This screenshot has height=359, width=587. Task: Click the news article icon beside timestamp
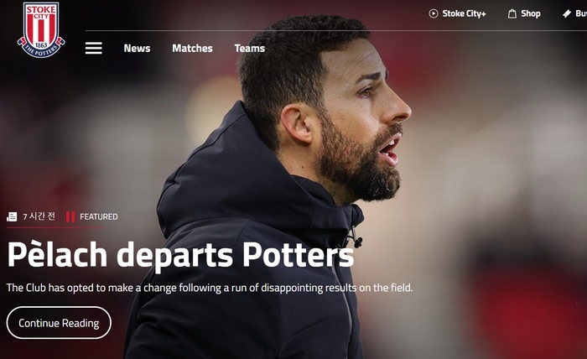click(12, 216)
